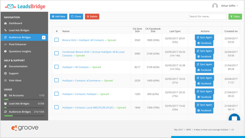This screenshot has width=245, height=138.
Task: Click the Pixel Enhancer code icon
Action: click(x=6, y=45)
